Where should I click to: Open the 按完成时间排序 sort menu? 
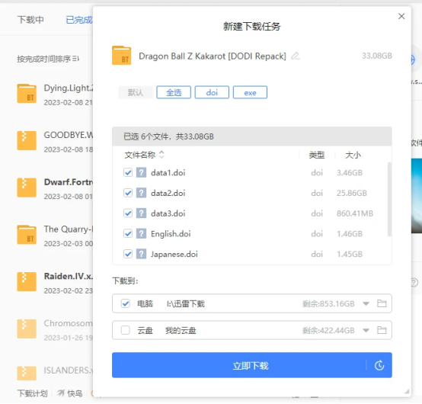(x=48, y=59)
